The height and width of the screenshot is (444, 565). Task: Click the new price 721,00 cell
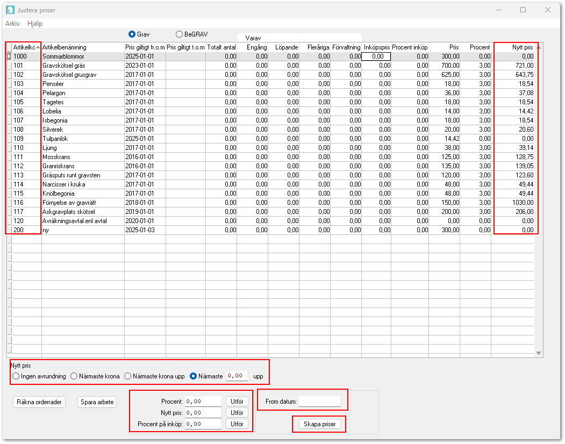(512, 66)
